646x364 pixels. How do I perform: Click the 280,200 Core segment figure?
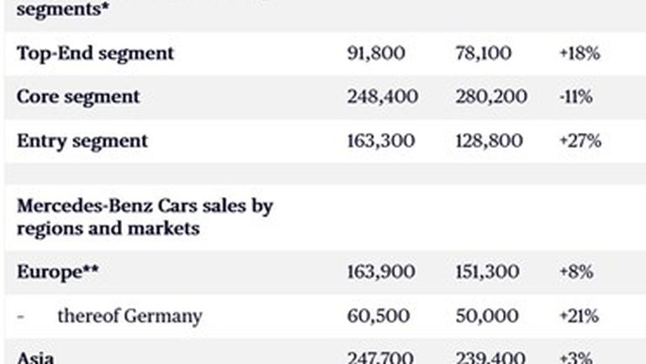pos(491,97)
